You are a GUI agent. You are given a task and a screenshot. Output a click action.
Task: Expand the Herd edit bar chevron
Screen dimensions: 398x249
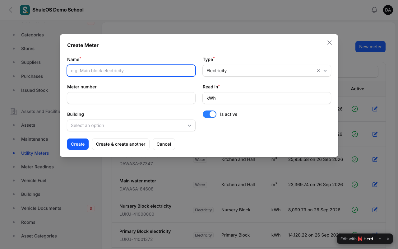pyautogui.click(x=380, y=239)
